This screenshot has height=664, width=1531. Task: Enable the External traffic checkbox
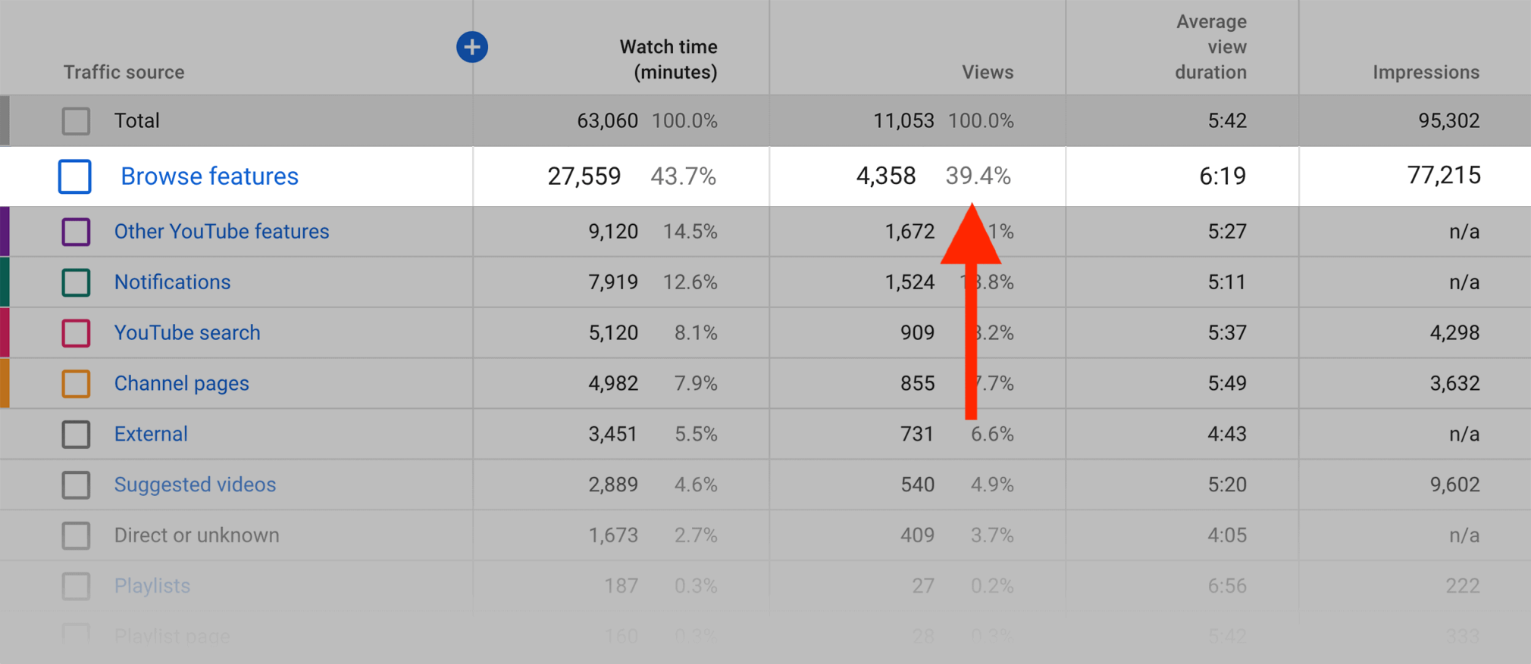76,434
